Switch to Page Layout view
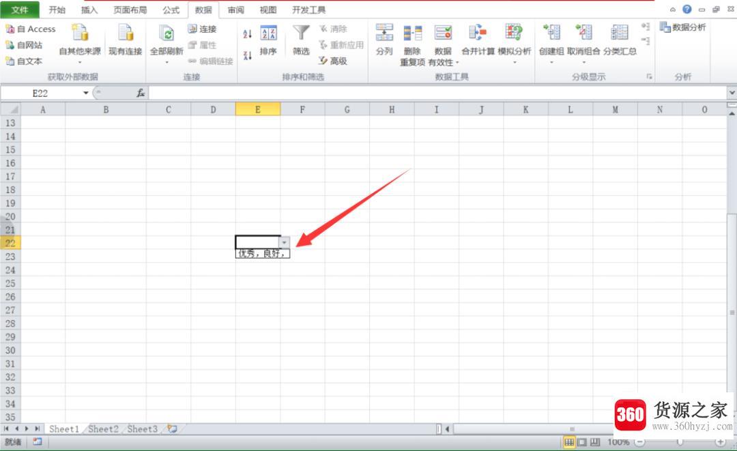The image size is (737, 451). click(582, 442)
